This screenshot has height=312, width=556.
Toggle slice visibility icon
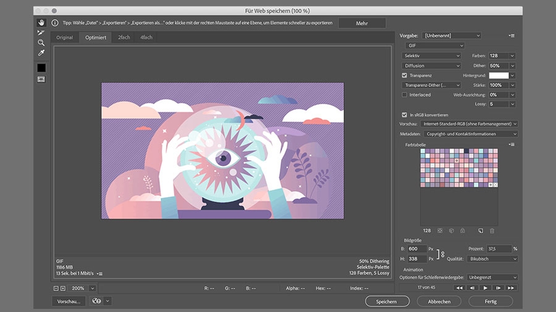[x=41, y=79]
